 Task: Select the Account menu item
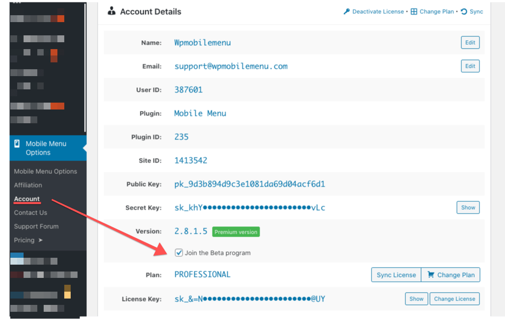point(27,199)
